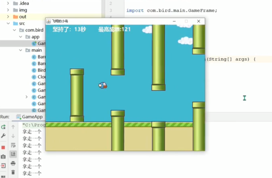This screenshot has width=272, height=178.
Task: Expand the .idea folder
Action: click(8, 3)
